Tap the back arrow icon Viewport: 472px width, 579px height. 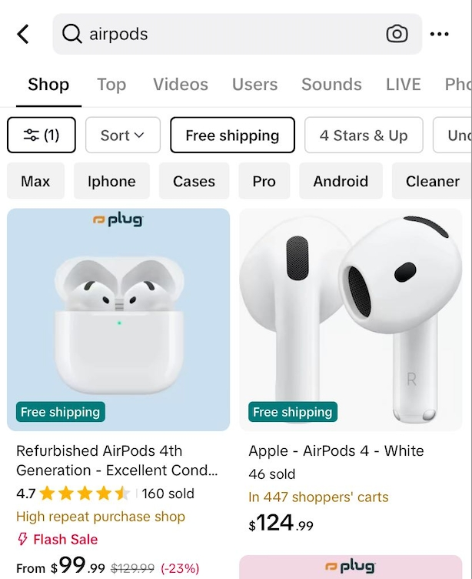(23, 34)
